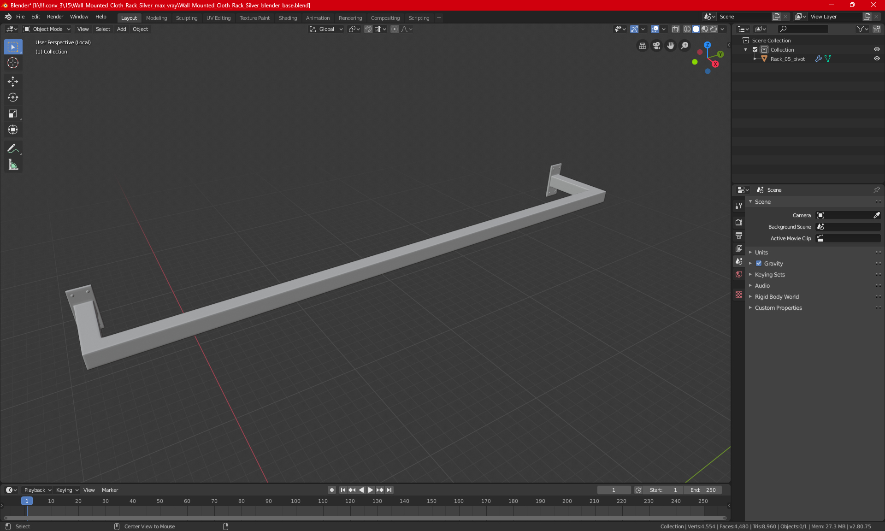Open the World properties tab
Image resolution: width=885 pixels, height=531 pixels.
739,274
